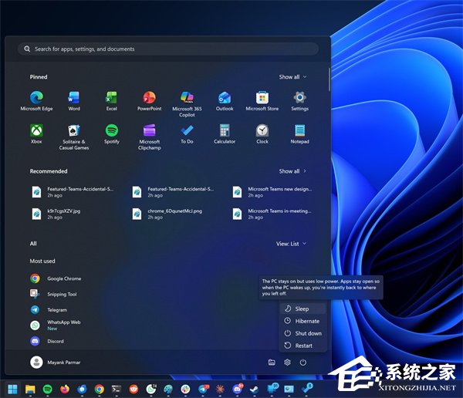This screenshot has height=398, width=463.
Task: Expand Pinned section with Show all
Action: [x=292, y=77]
